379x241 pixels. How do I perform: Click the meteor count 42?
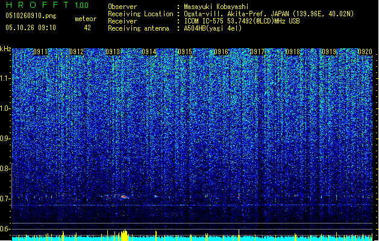point(87,28)
